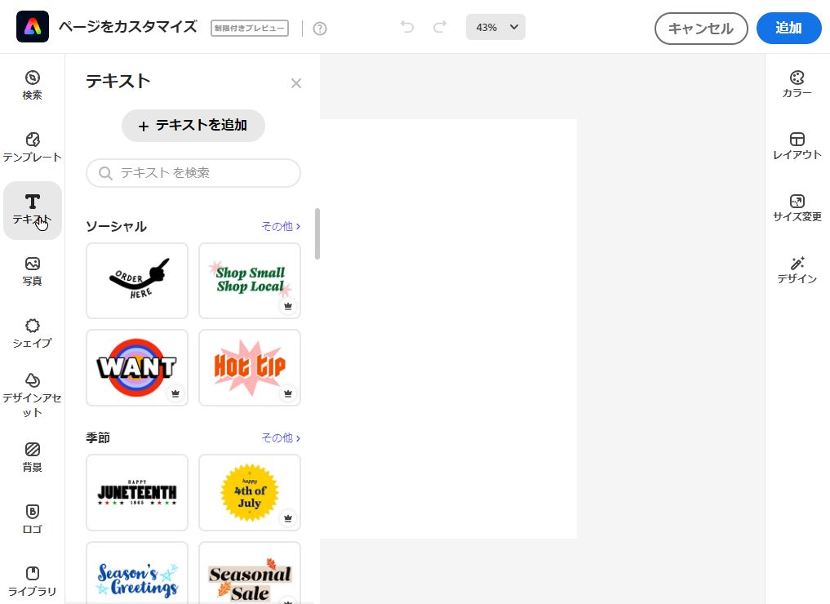Click the help question mark icon
This screenshot has width=830, height=604.
click(x=319, y=28)
